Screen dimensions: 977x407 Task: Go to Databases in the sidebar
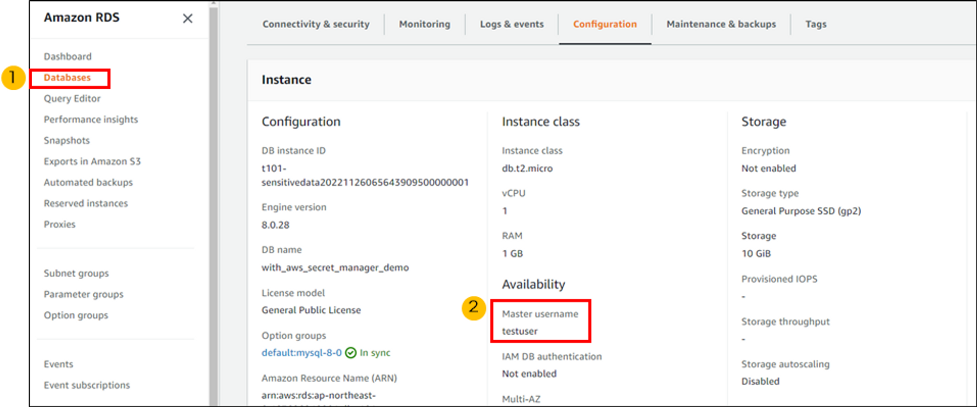[67, 78]
